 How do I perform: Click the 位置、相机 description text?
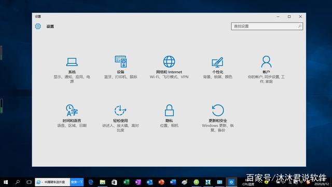tap(169, 126)
